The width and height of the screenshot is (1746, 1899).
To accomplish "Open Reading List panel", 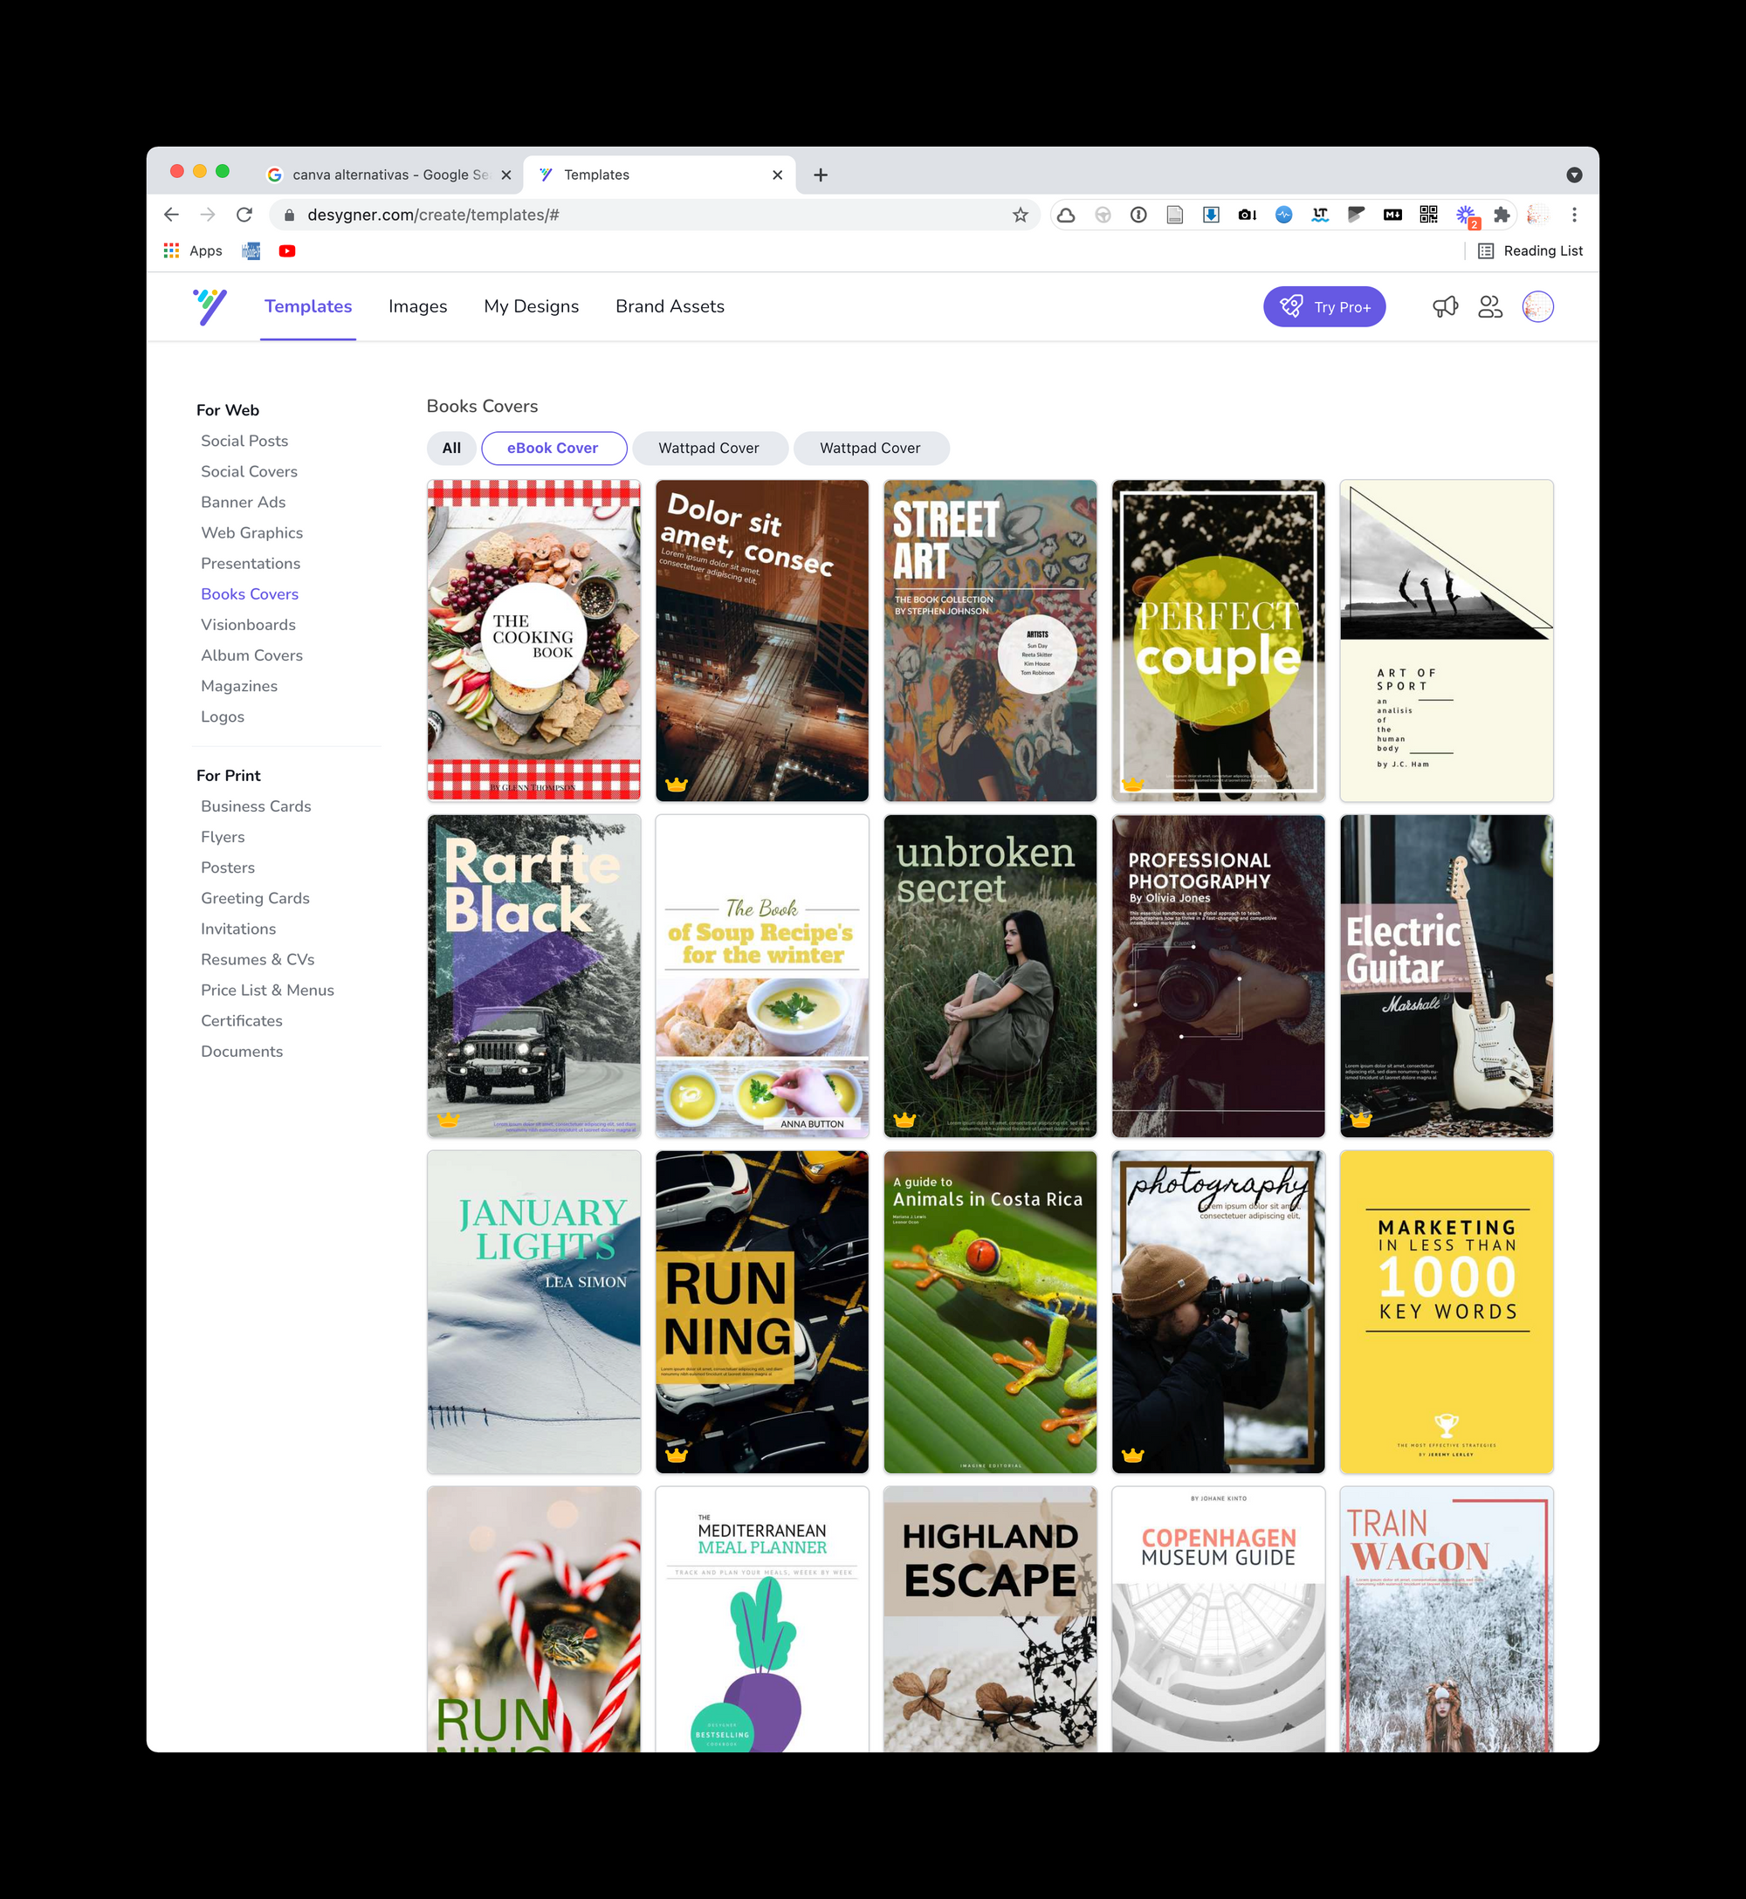I will pos(1530,251).
